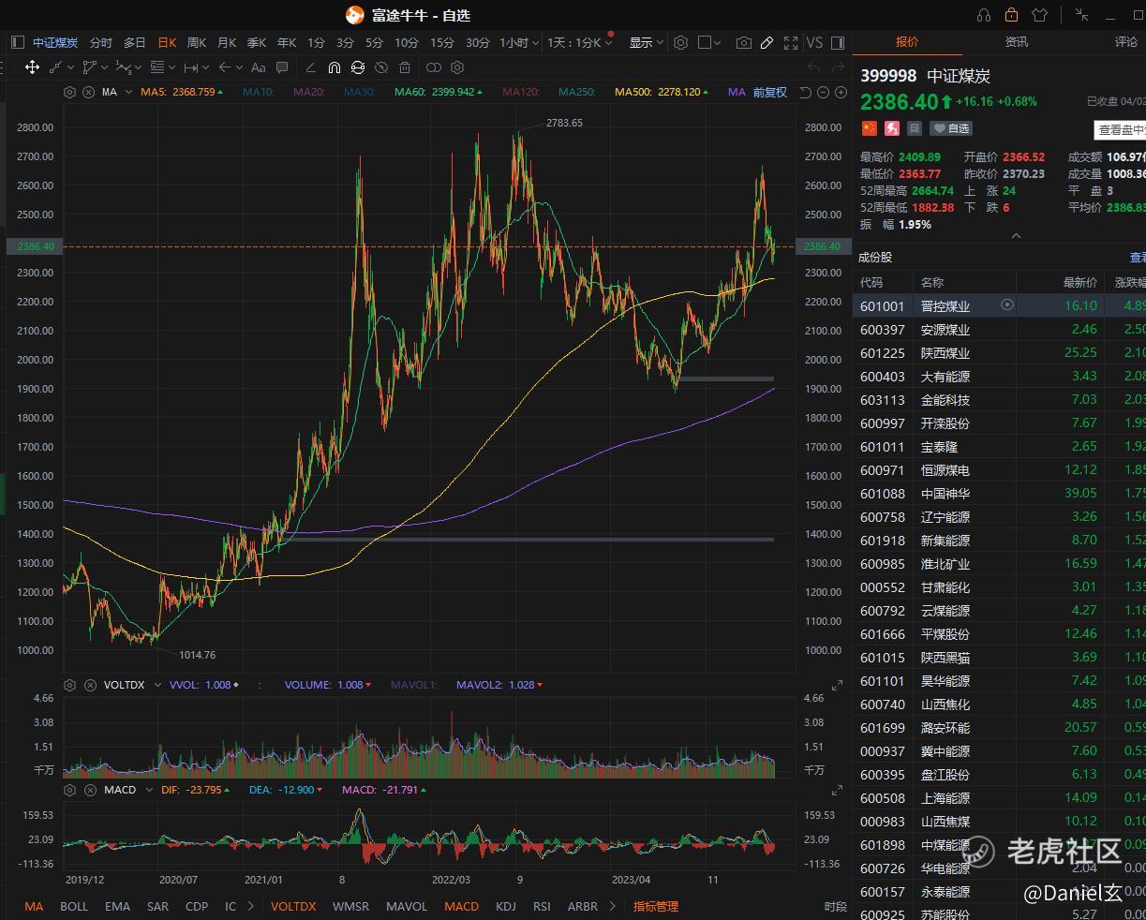
Task: Select the 晋控煤业 stock row
Action: (x=999, y=305)
